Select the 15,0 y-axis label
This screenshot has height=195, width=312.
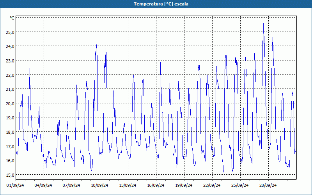(x=10, y=175)
